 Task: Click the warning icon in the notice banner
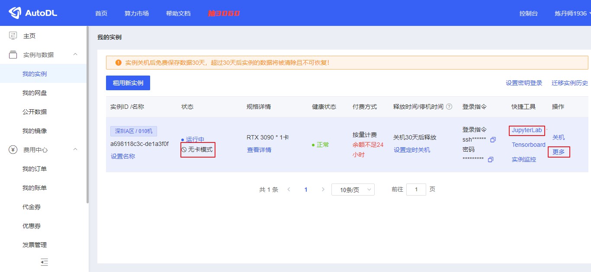tap(118, 62)
